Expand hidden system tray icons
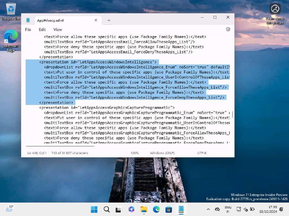The height and width of the screenshot is (216, 289). point(208,209)
